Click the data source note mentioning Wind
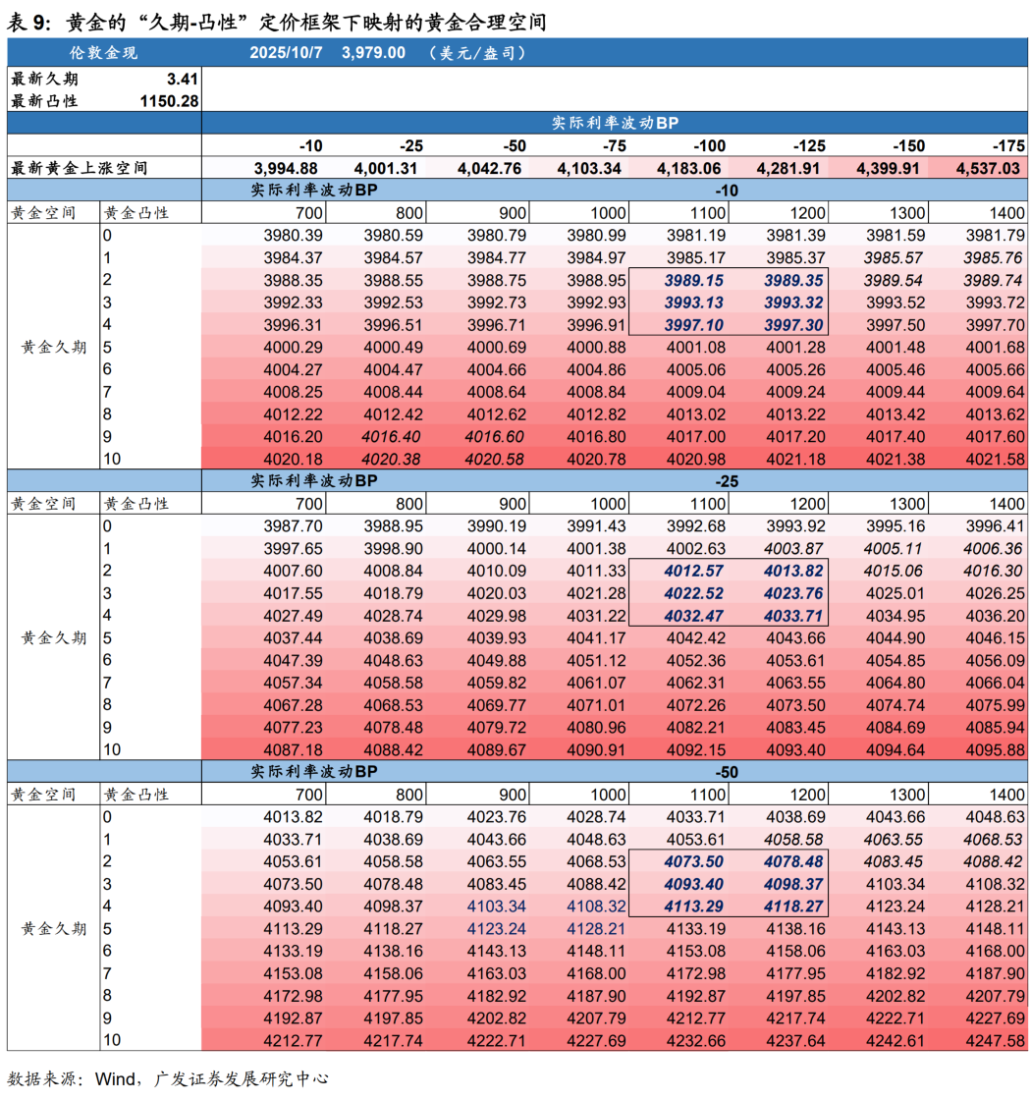 point(167,1078)
